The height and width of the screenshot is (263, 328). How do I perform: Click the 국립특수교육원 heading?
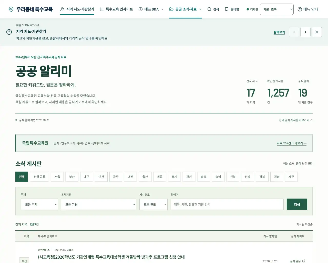(x=35, y=143)
